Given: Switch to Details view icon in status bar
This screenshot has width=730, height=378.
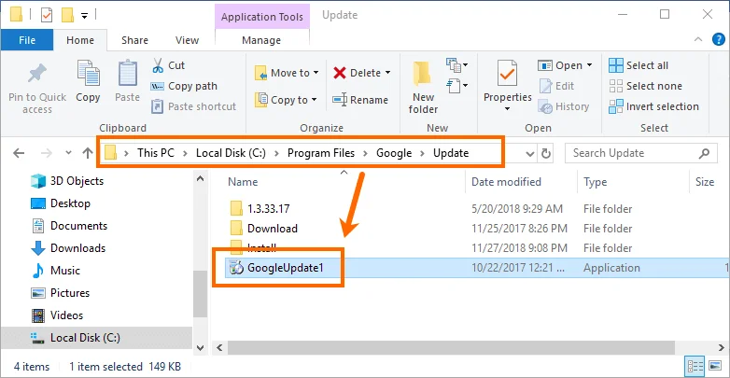Looking at the screenshot, I should pos(694,365).
